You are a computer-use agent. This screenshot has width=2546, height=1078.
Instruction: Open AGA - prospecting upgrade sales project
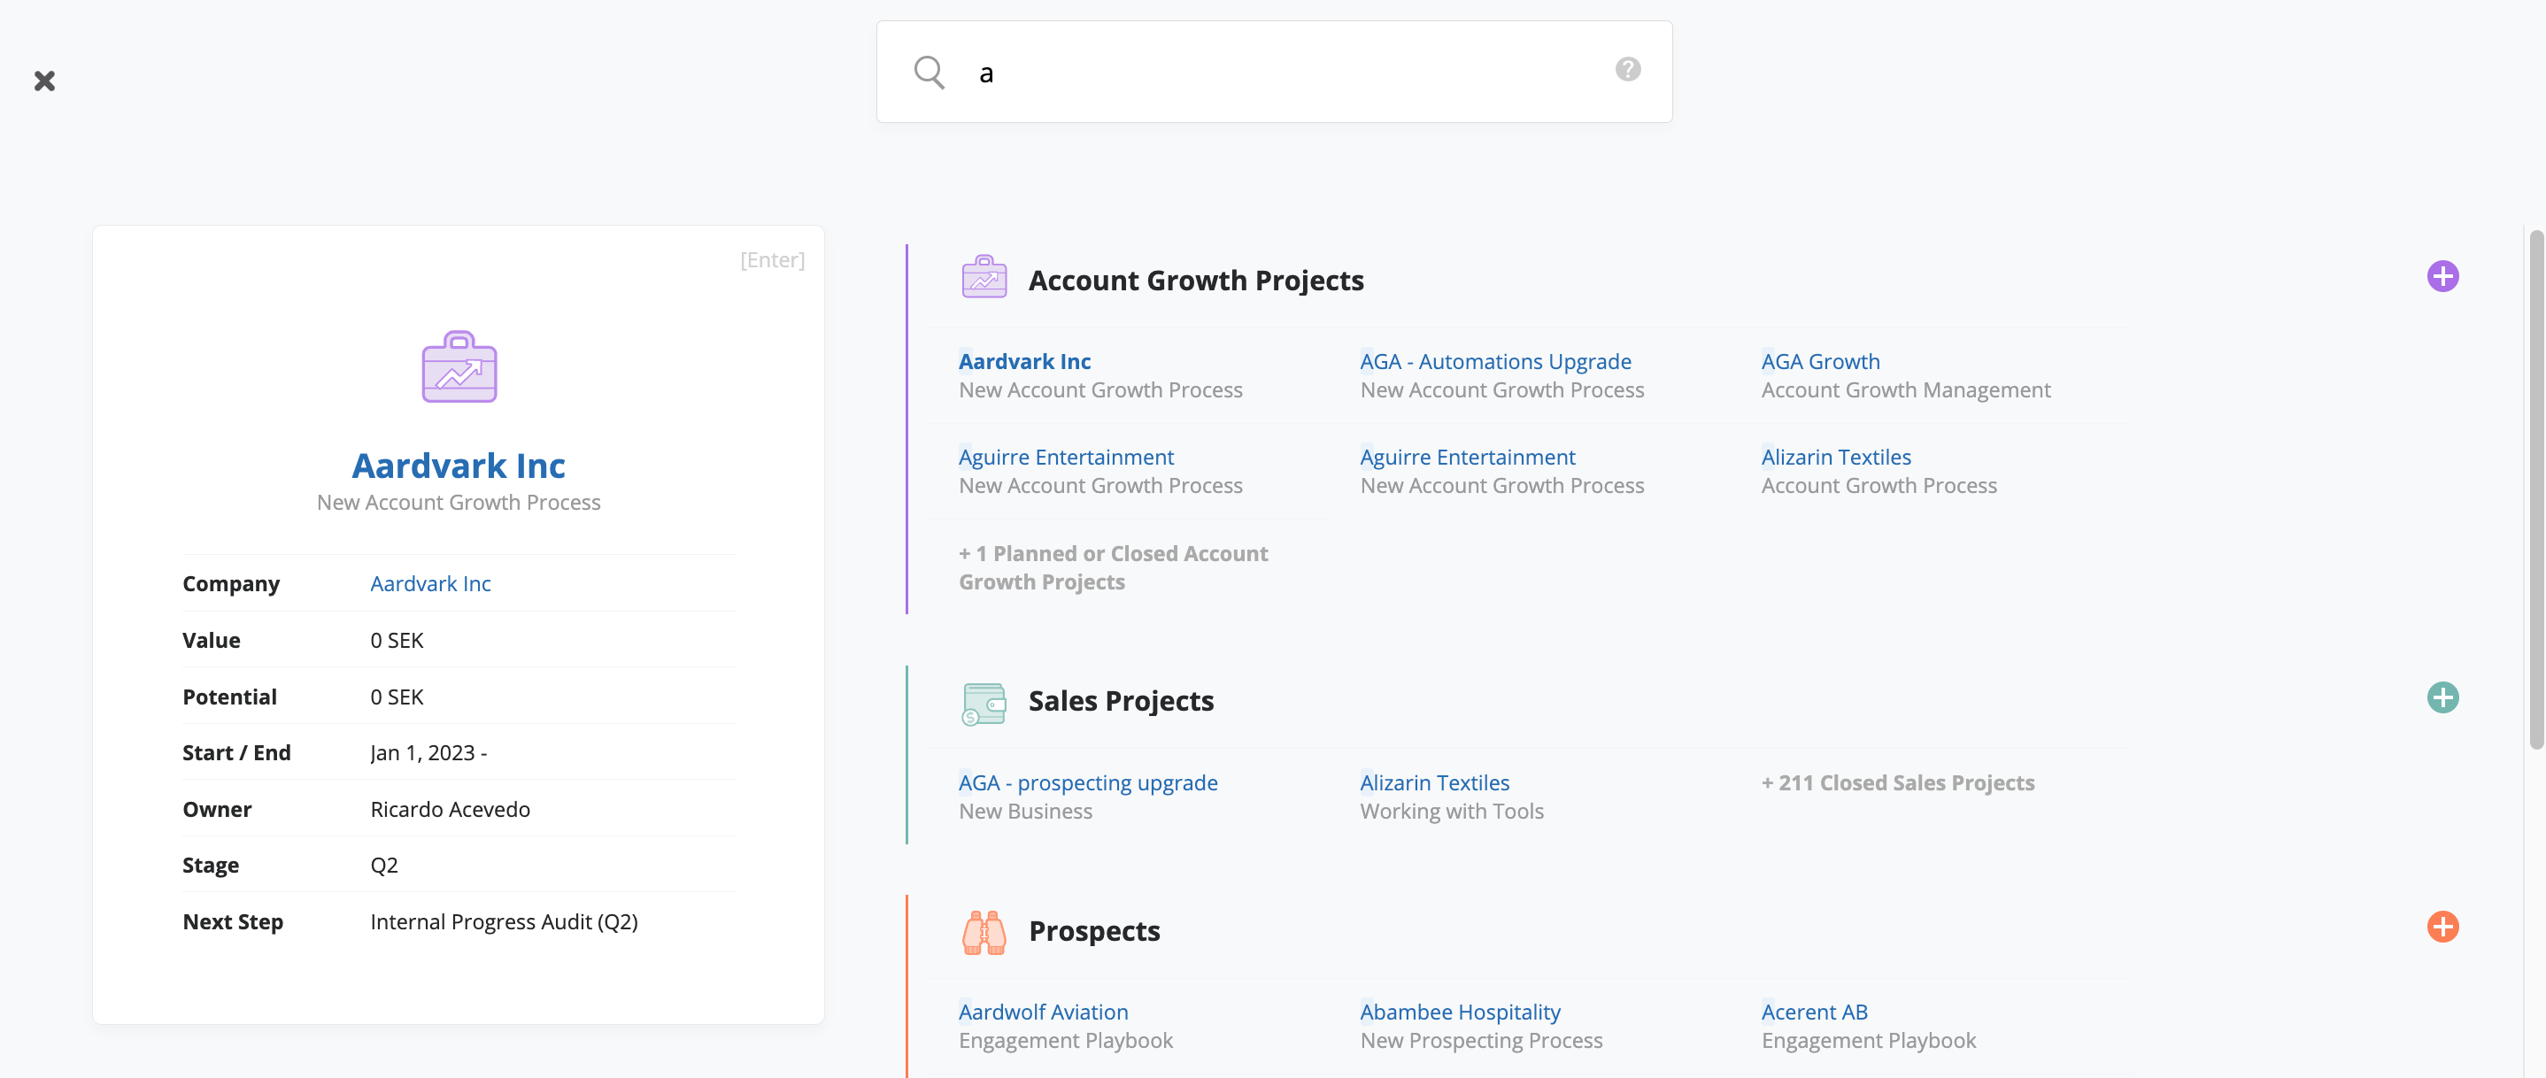tap(1087, 783)
